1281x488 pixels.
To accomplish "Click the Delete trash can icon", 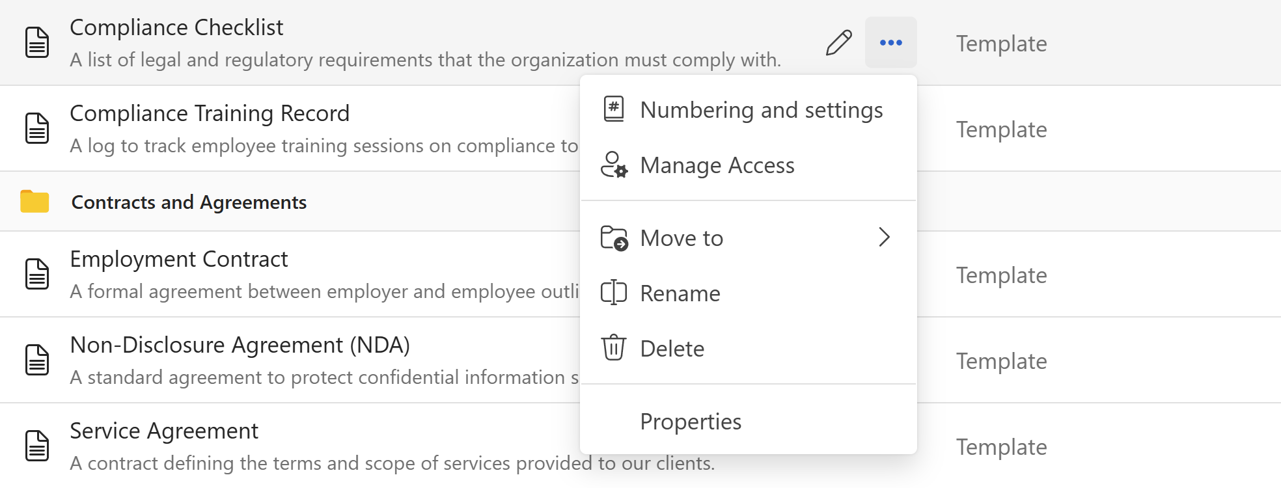I will 613,347.
